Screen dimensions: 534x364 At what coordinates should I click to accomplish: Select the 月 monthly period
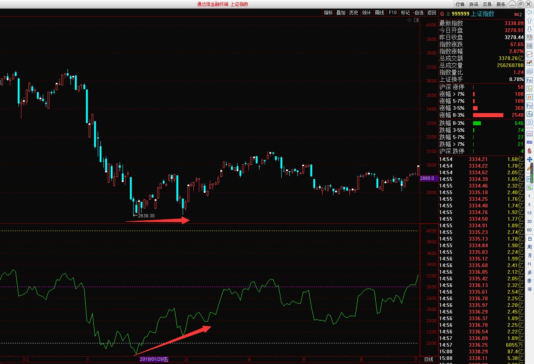529,255
